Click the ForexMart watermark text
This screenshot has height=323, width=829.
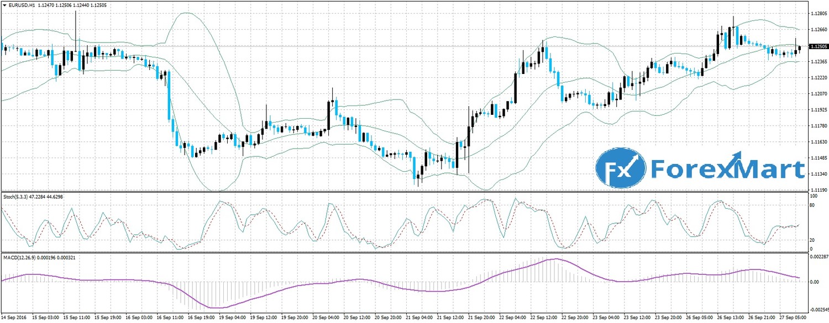[727, 168]
